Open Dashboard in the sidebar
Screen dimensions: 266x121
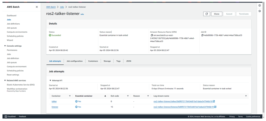(x=11, y=16)
